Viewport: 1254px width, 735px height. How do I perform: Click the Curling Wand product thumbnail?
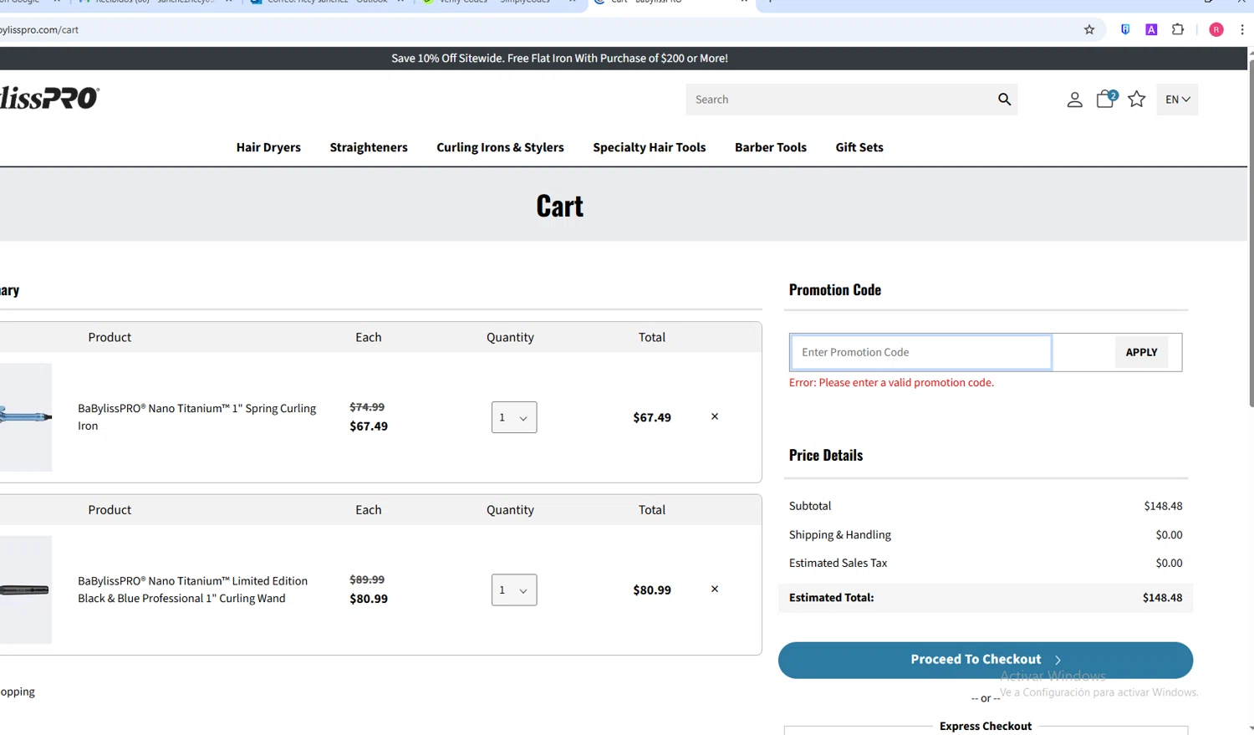(x=26, y=590)
